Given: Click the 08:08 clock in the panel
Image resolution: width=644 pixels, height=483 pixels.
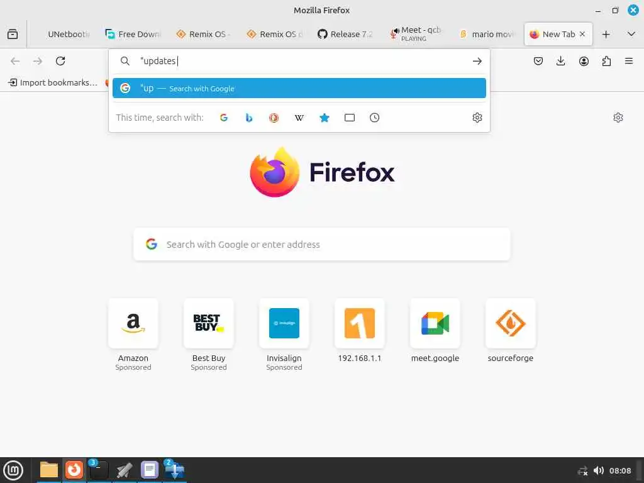Looking at the screenshot, I should click(x=619, y=470).
